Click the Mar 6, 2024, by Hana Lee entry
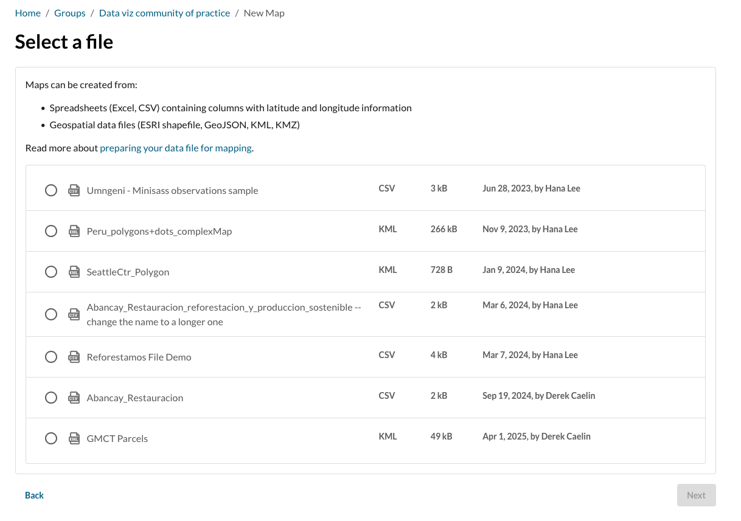The width and height of the screenshot is (741, 521). point(530,305)
